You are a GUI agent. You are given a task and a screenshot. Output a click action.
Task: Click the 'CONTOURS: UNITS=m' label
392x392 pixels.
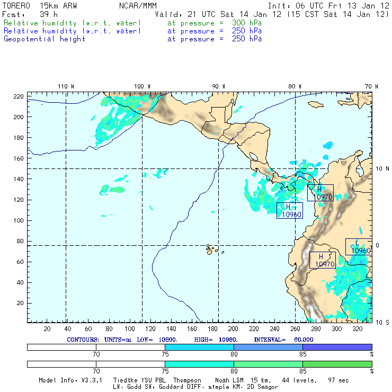tap(99, 340)
